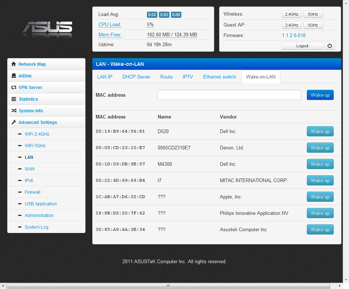Open the WAN settings in sidebar
Viewport: 349px width, 289px height.
29,169
